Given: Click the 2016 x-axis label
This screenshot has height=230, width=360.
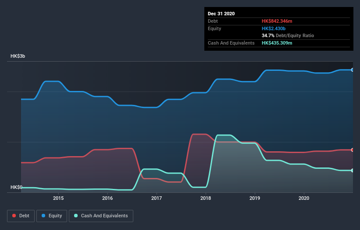Looking at the screenshot, I should pos(107,198).
